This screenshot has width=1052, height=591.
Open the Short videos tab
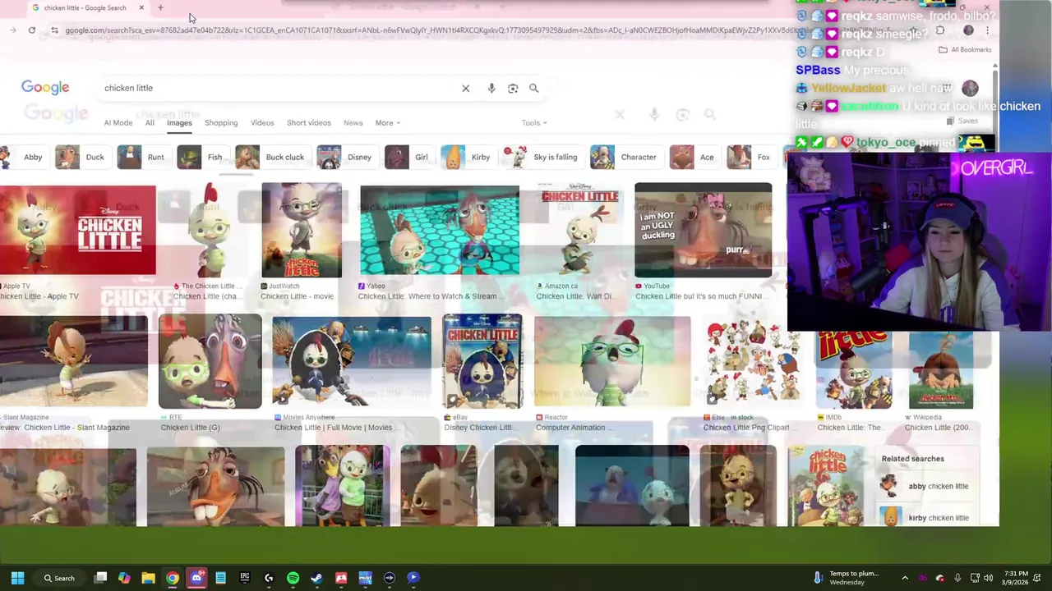pos(309,123)
